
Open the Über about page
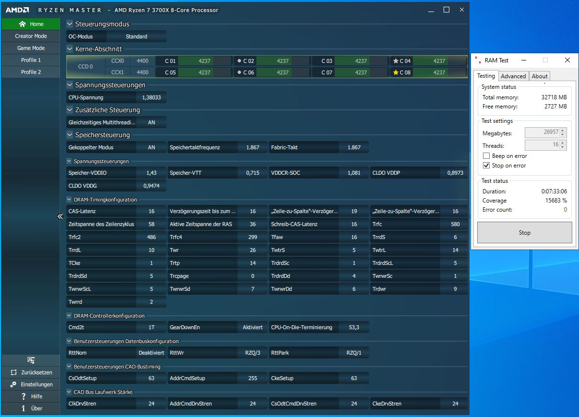click(x=31, y=408)
